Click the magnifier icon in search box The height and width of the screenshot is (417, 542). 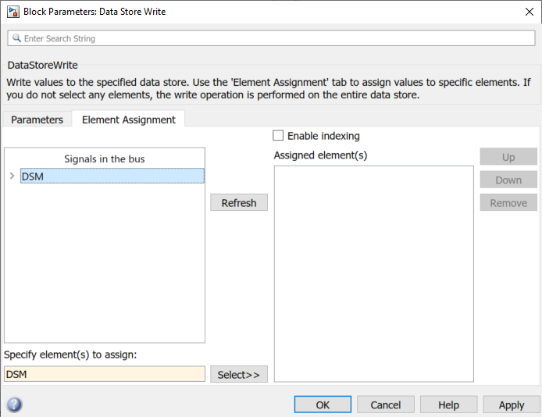click(16, 38)
